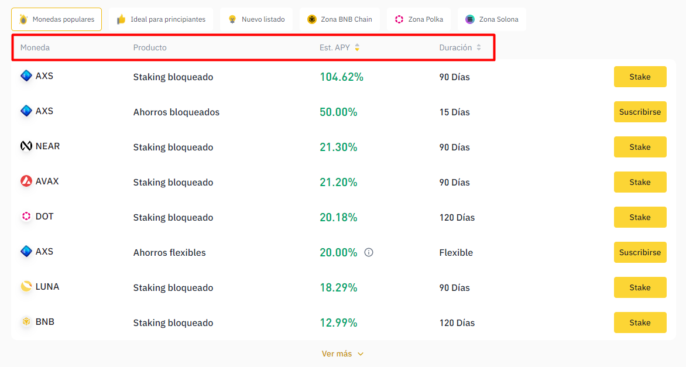Click the Solana icon in tabs
This screenshot has height=367, width=686.
[470, 19]
